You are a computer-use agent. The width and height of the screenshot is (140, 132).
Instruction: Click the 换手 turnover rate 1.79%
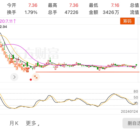pyautogui.click(x=31, y=12)
